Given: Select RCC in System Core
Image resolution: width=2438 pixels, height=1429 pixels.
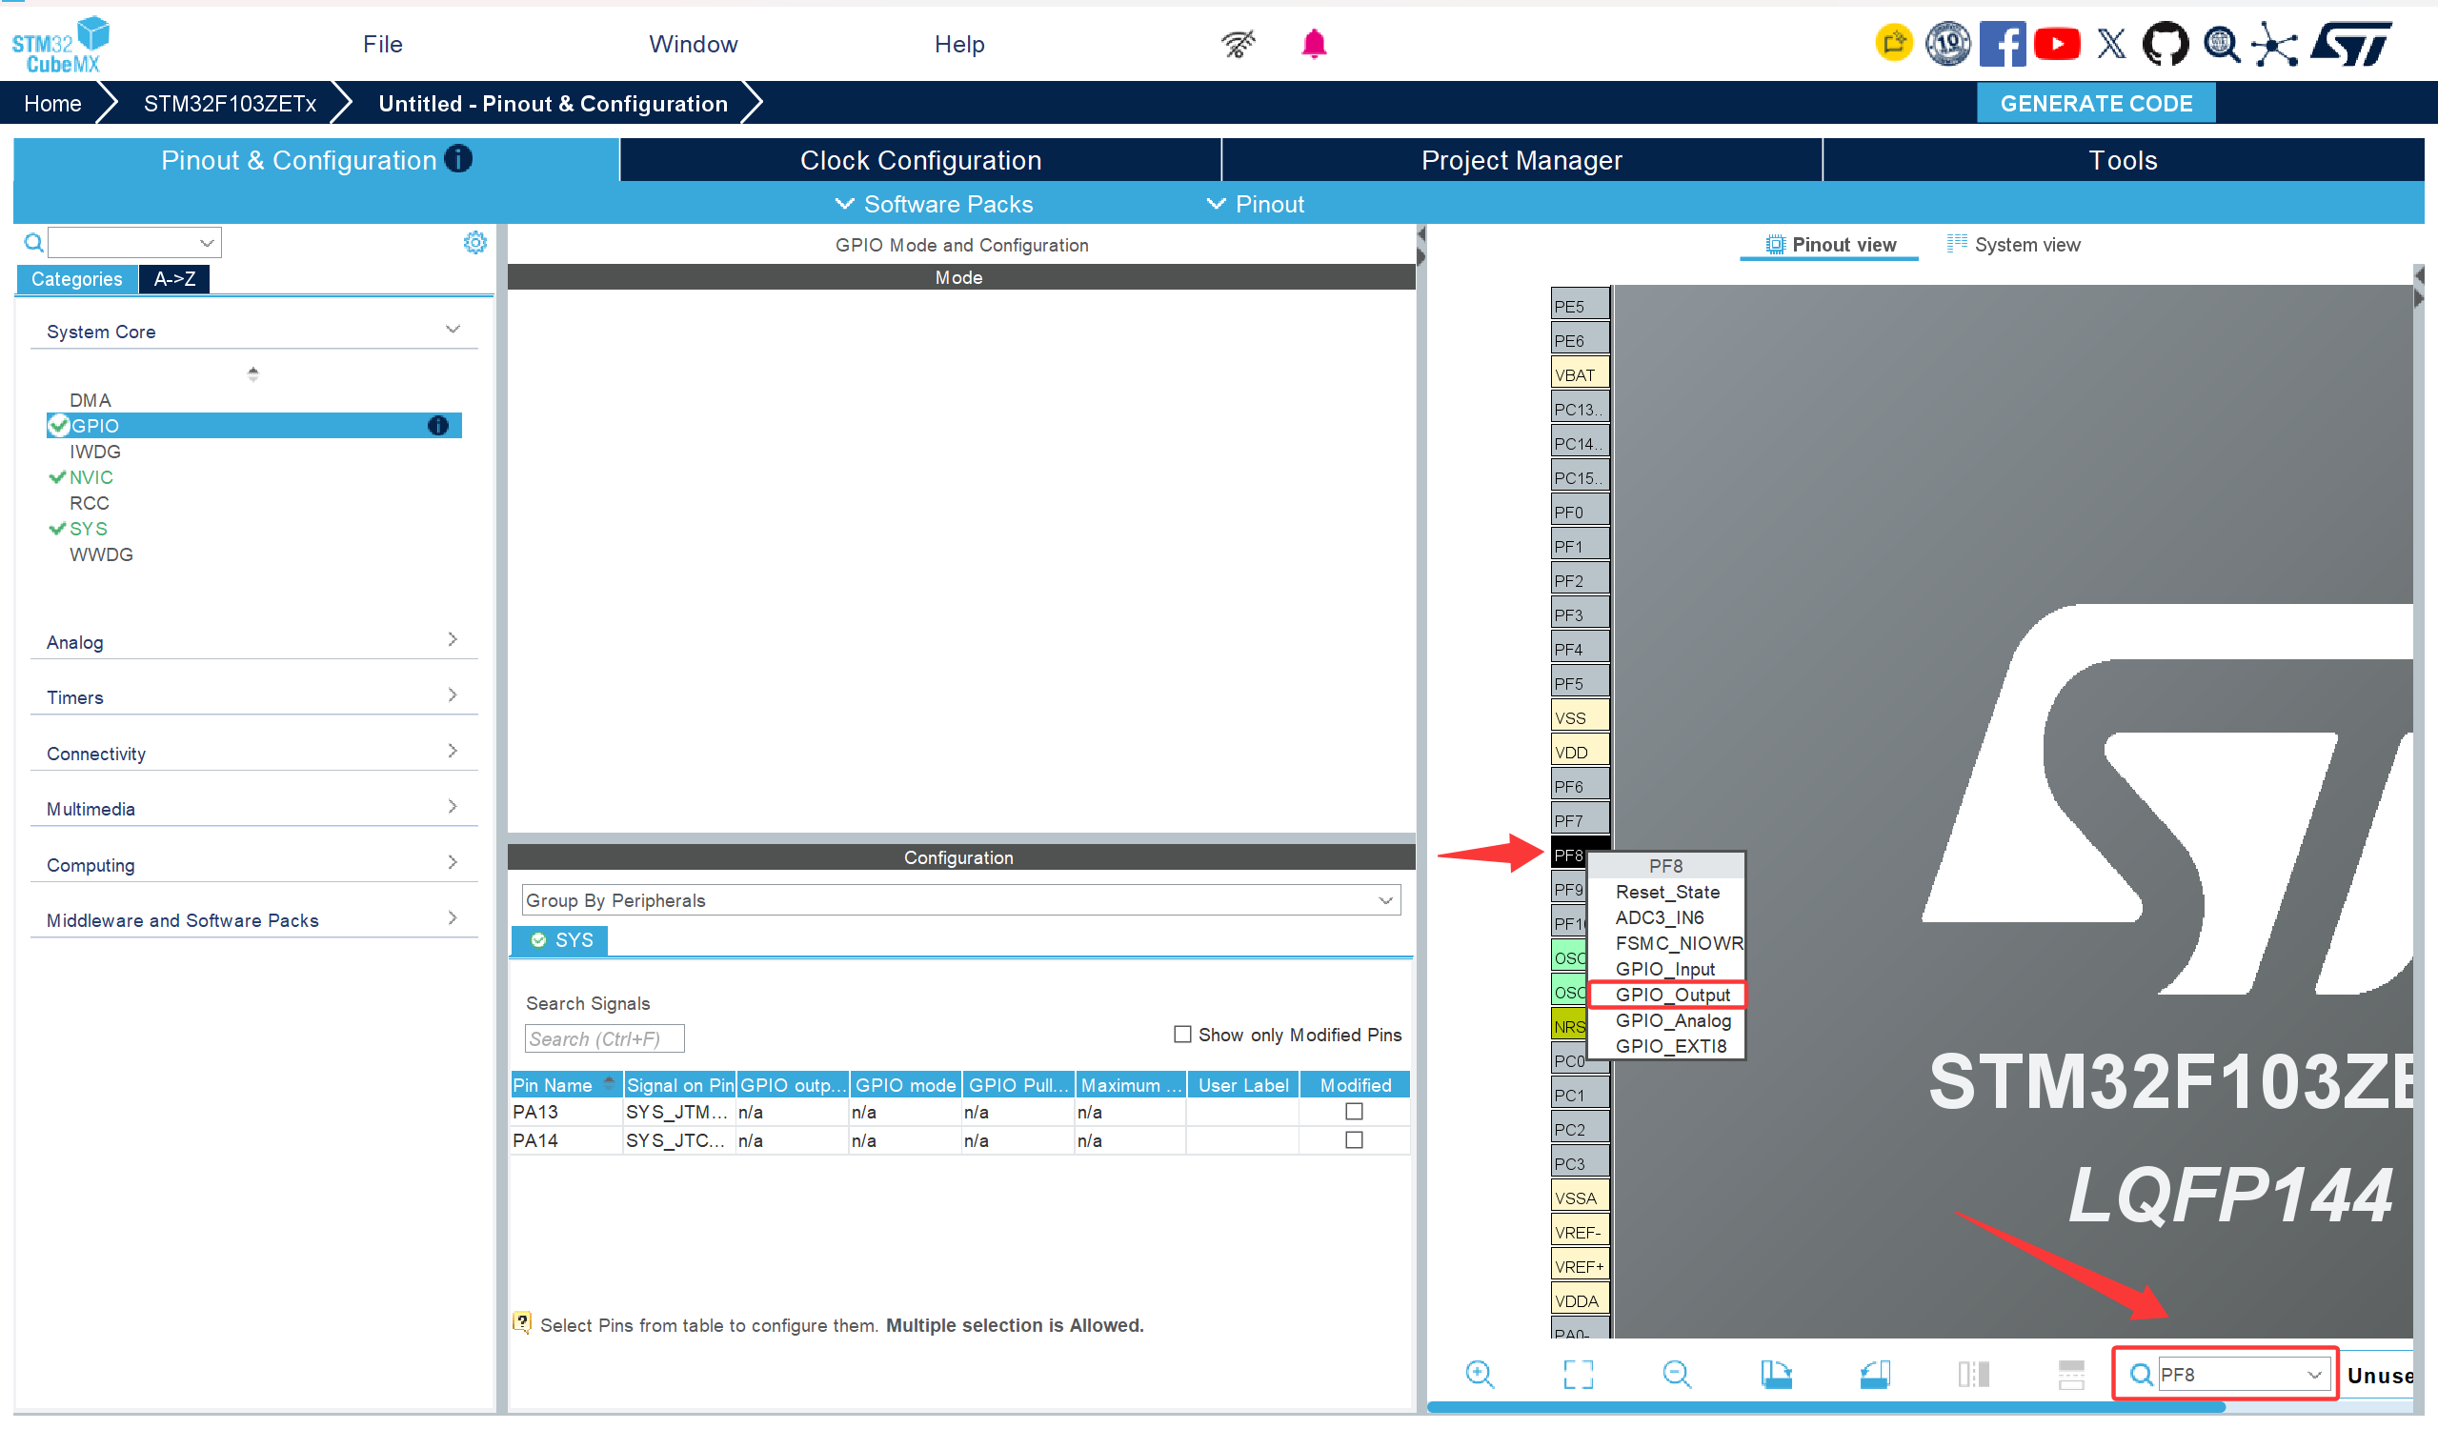Looking at the screenshot, I should 89,503.
